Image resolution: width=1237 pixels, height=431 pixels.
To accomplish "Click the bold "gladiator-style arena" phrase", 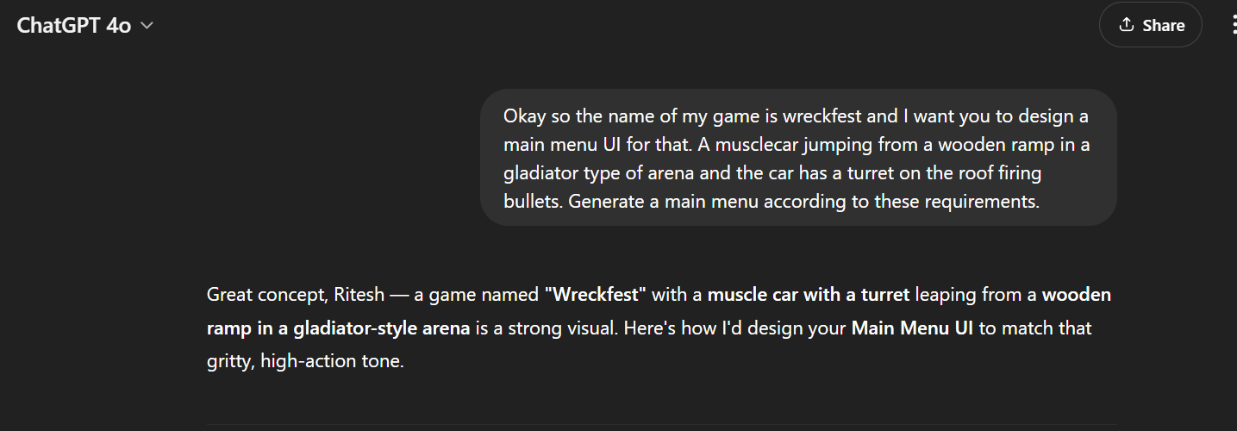I will click(x=381, y=328).
